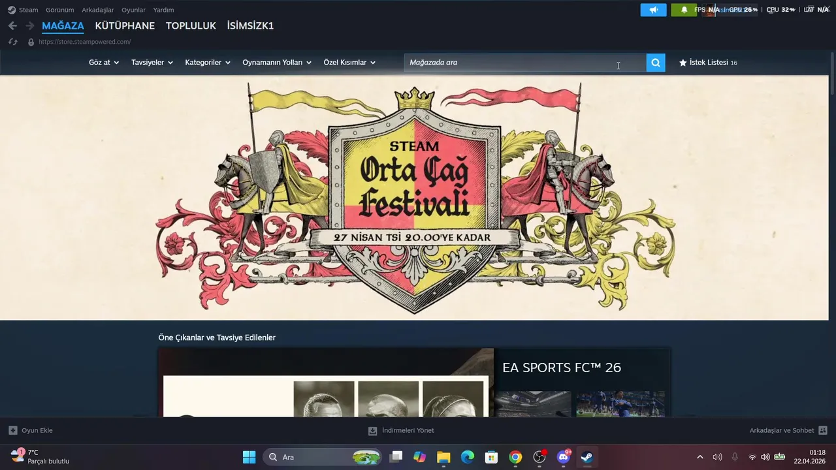Open File Explorer from the taskbar
The width and height of the screenshot is (836, 470).
coord(443,457)
